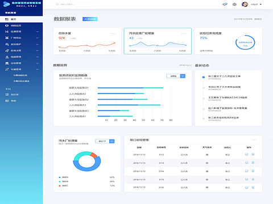Open more options dots on 污水处理厂处理量 card

click(184, 33)
